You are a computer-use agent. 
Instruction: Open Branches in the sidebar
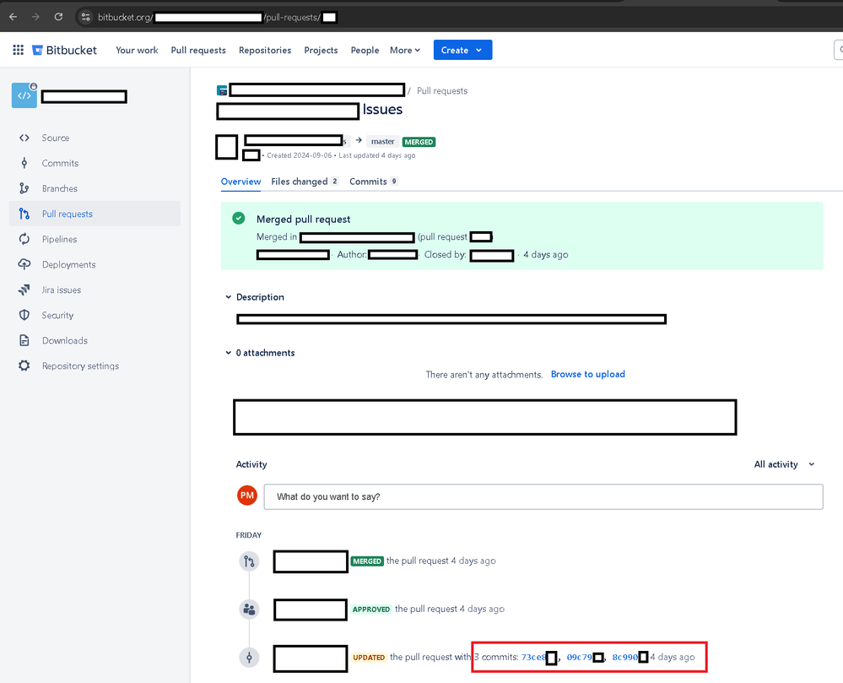(59, 188)
